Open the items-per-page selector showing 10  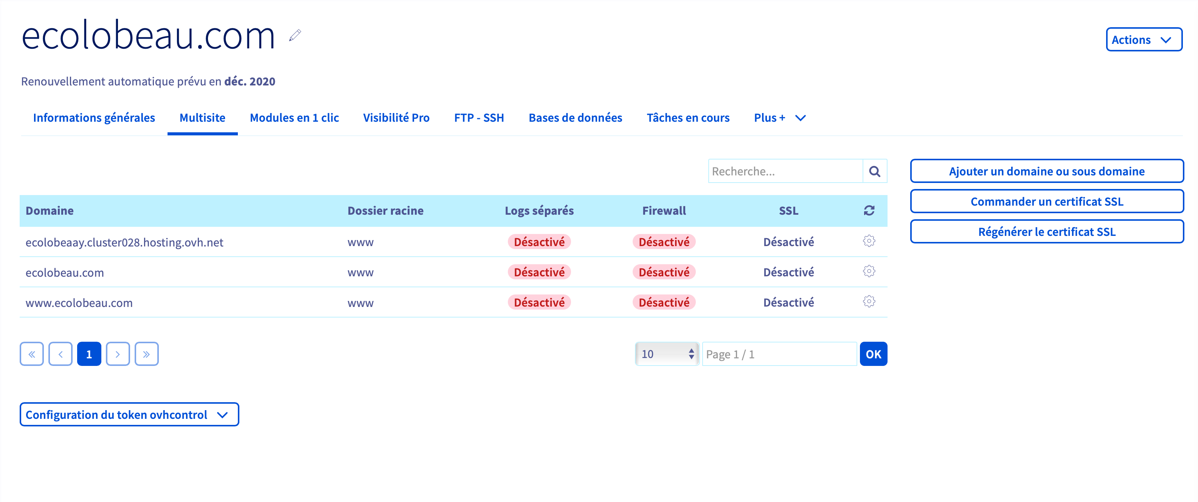667,354
